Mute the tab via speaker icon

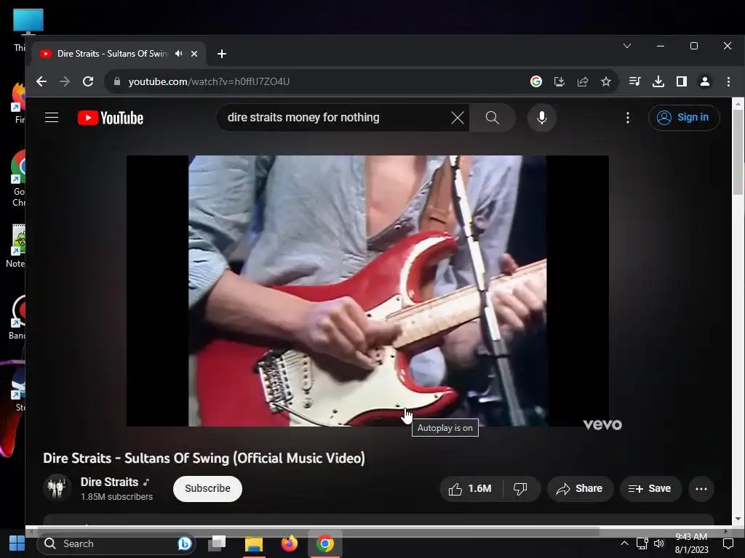pos(179,54)
